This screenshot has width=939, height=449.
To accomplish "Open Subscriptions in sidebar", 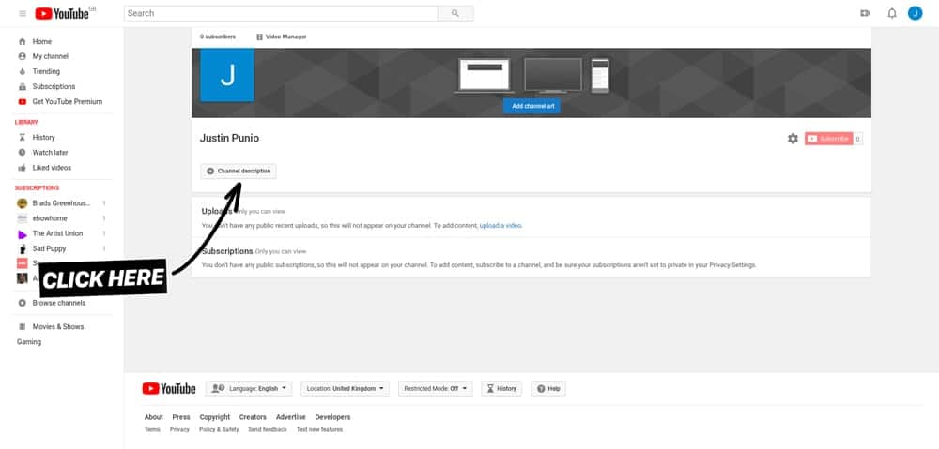I will click(x=54, y=86).
